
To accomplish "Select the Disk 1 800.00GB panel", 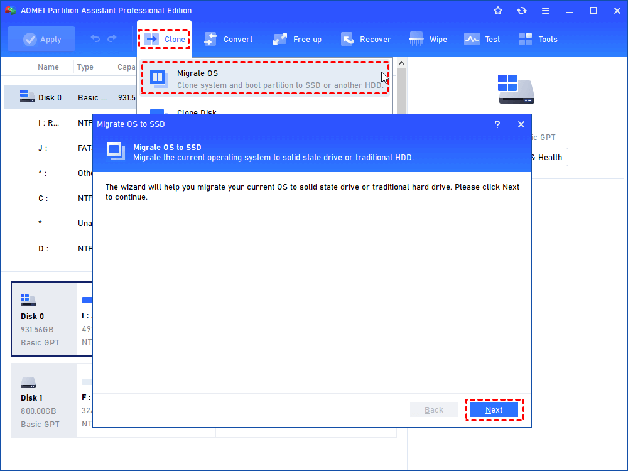I will point(44,401).
